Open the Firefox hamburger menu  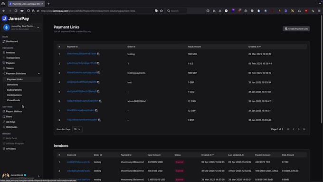[x=319, y=11]
